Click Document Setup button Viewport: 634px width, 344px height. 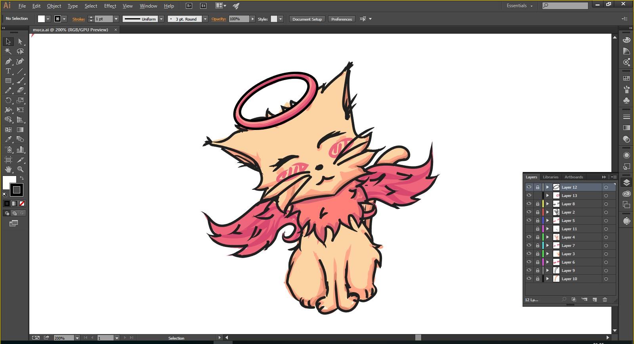[x=307, y=19]
